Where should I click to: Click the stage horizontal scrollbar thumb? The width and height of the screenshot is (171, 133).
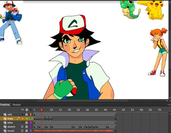pyautogui.click(x=82, y=101)
